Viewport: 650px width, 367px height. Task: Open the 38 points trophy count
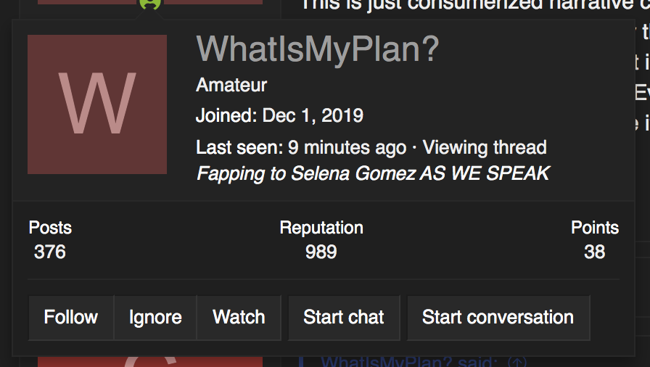coord(594,252)
